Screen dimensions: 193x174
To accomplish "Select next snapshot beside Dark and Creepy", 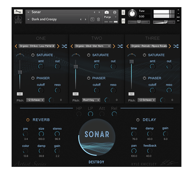I will [x=85, y=19].
